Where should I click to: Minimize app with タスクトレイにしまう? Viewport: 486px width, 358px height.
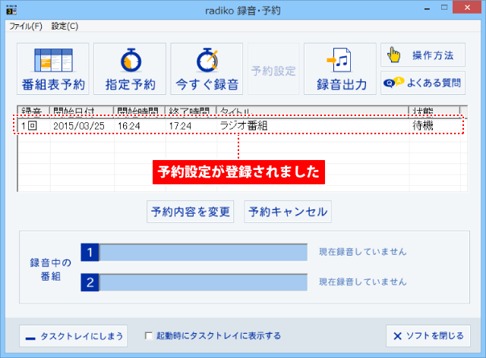coord(72,335)
